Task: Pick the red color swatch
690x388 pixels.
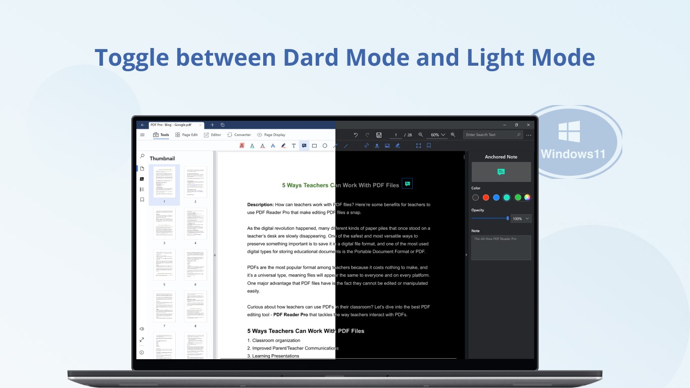Action: click(486, 198)
